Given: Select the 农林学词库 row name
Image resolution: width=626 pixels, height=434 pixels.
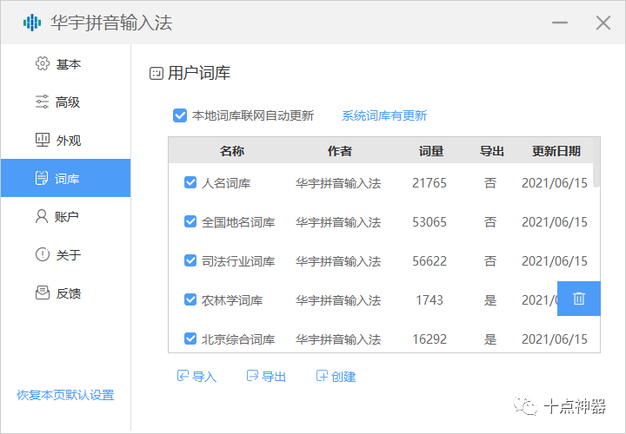Looking at the screenshot, I should 232,300.
